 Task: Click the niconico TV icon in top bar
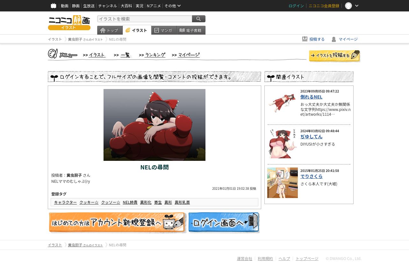click(54, 6)
